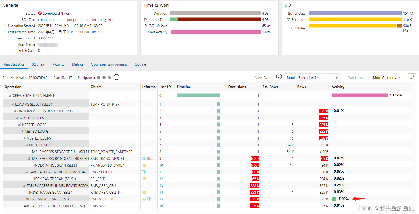Click the Navigate to up arrow icon
The image size is (419, 214).
104,77
